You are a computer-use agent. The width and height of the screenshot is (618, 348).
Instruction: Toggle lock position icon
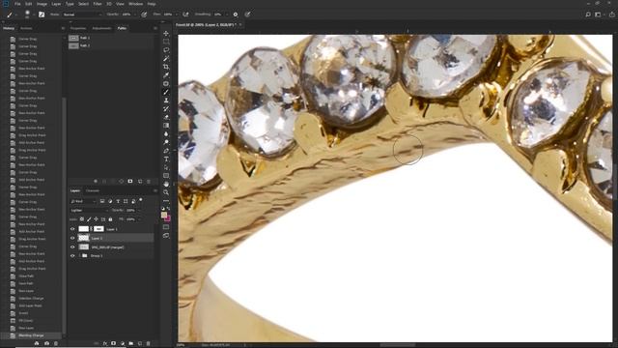pyautogui.click(x=97, y=219)
